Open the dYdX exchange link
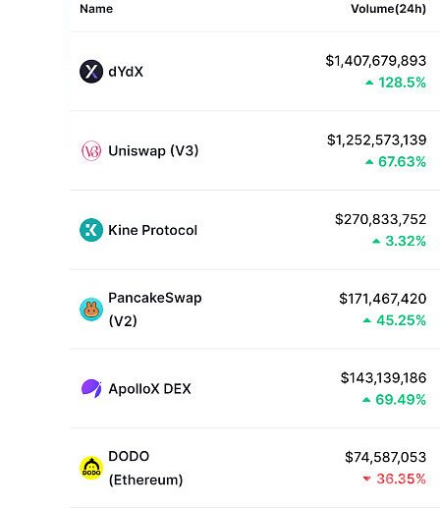Screen dimensions: 441x508 pos(126,72)
